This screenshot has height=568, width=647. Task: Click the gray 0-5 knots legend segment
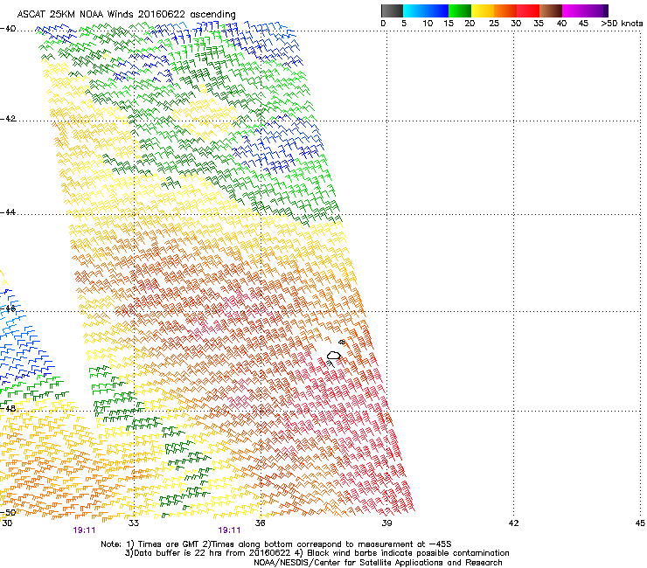tap(392, 10)
